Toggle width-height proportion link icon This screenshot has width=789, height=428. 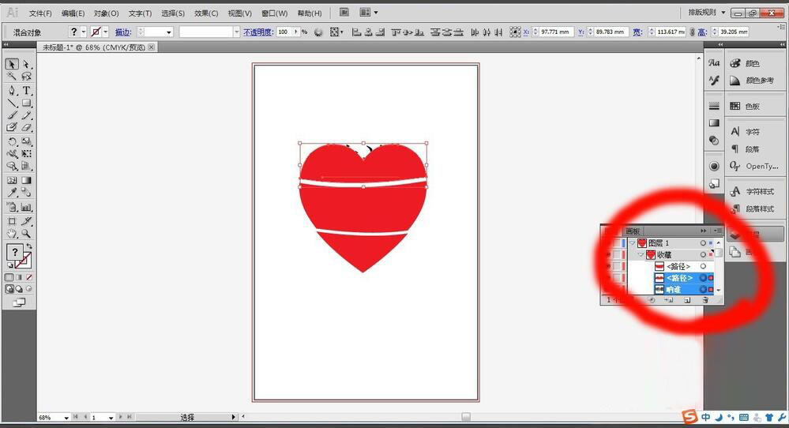(692, 32)
